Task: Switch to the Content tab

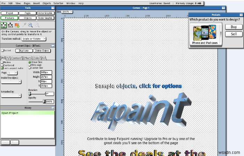Action: click(16, 58)
